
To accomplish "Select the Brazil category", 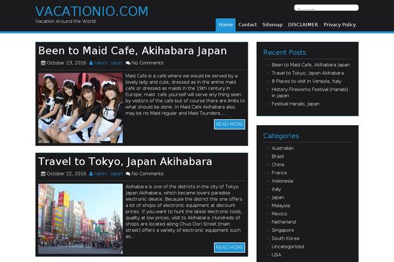I will pyautogui.click(x=277, y=157).
